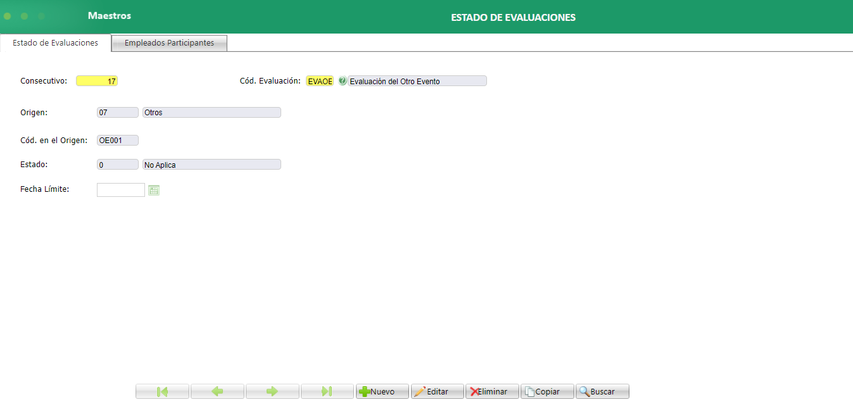Click the leftmost green window dot
The image size is (853, 409).
pos(8,15)
